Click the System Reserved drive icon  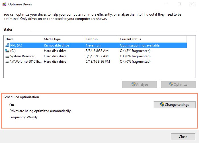point(7,56)
